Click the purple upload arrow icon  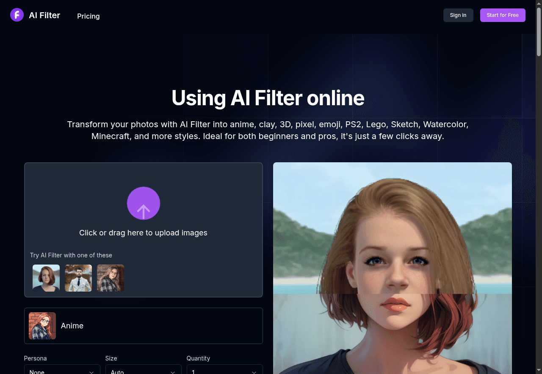[x=144, y=203]
